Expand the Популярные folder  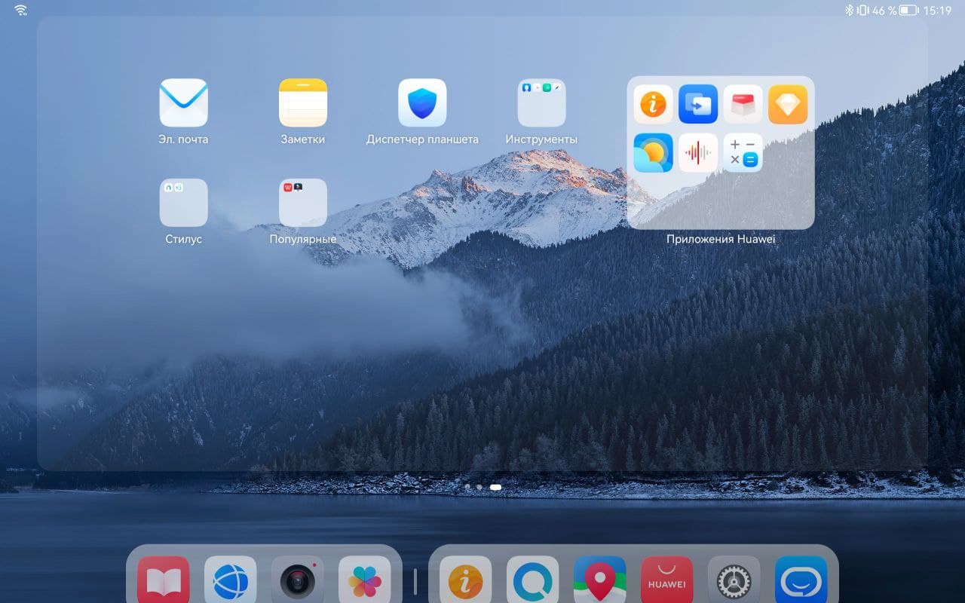coord(303,202)
